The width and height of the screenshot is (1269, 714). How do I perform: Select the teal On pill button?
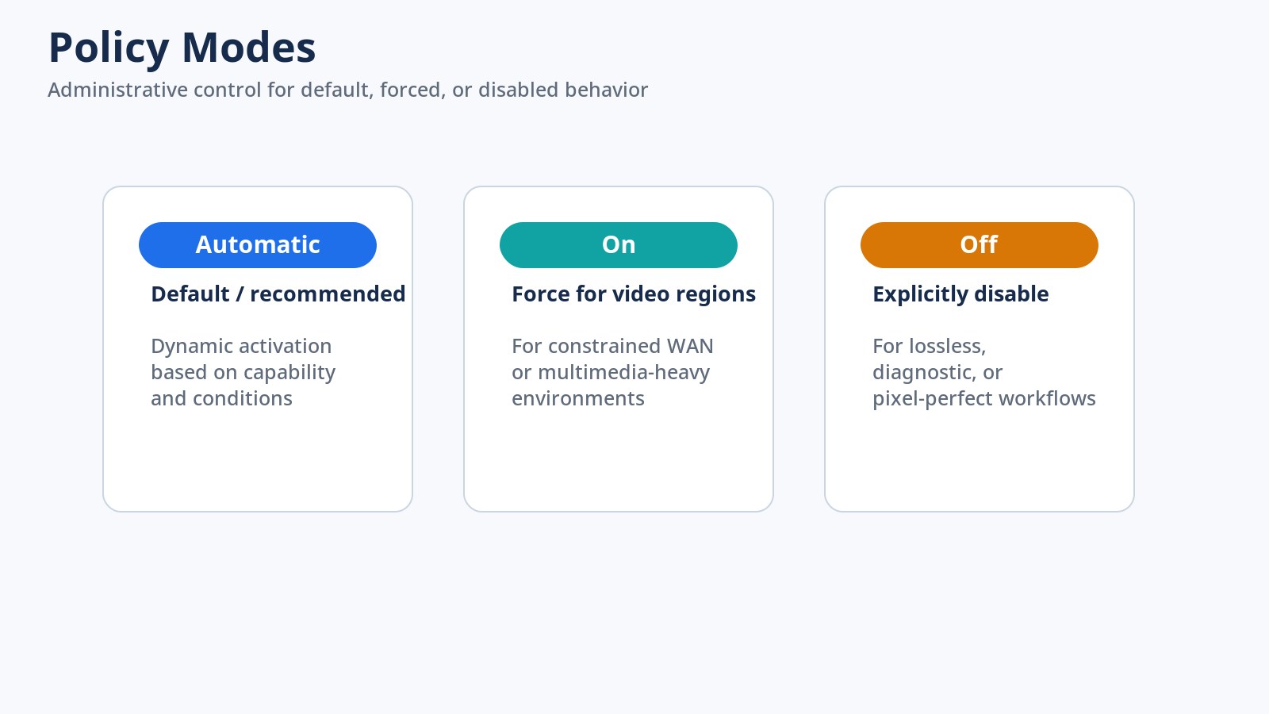(619, 245)
